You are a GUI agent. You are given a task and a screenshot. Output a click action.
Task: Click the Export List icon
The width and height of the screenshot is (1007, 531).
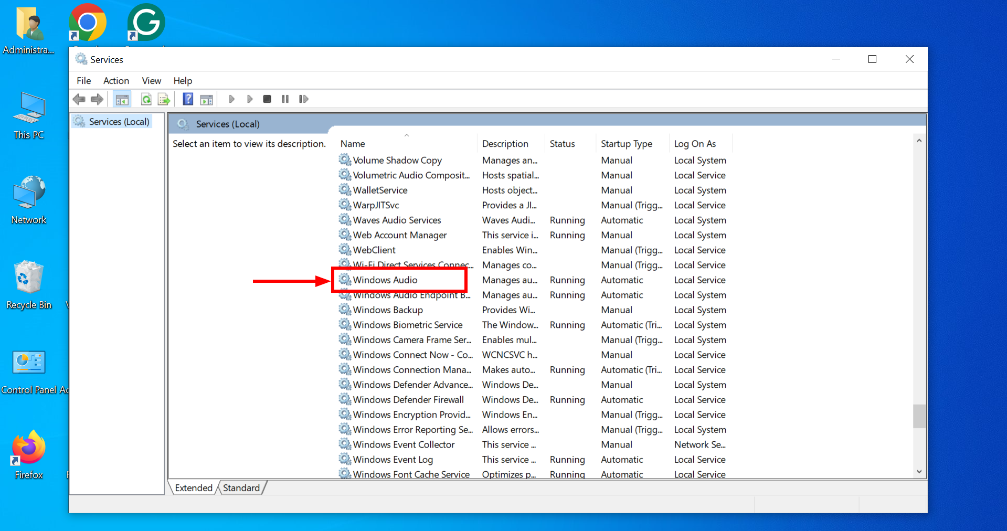click(164, 99)
